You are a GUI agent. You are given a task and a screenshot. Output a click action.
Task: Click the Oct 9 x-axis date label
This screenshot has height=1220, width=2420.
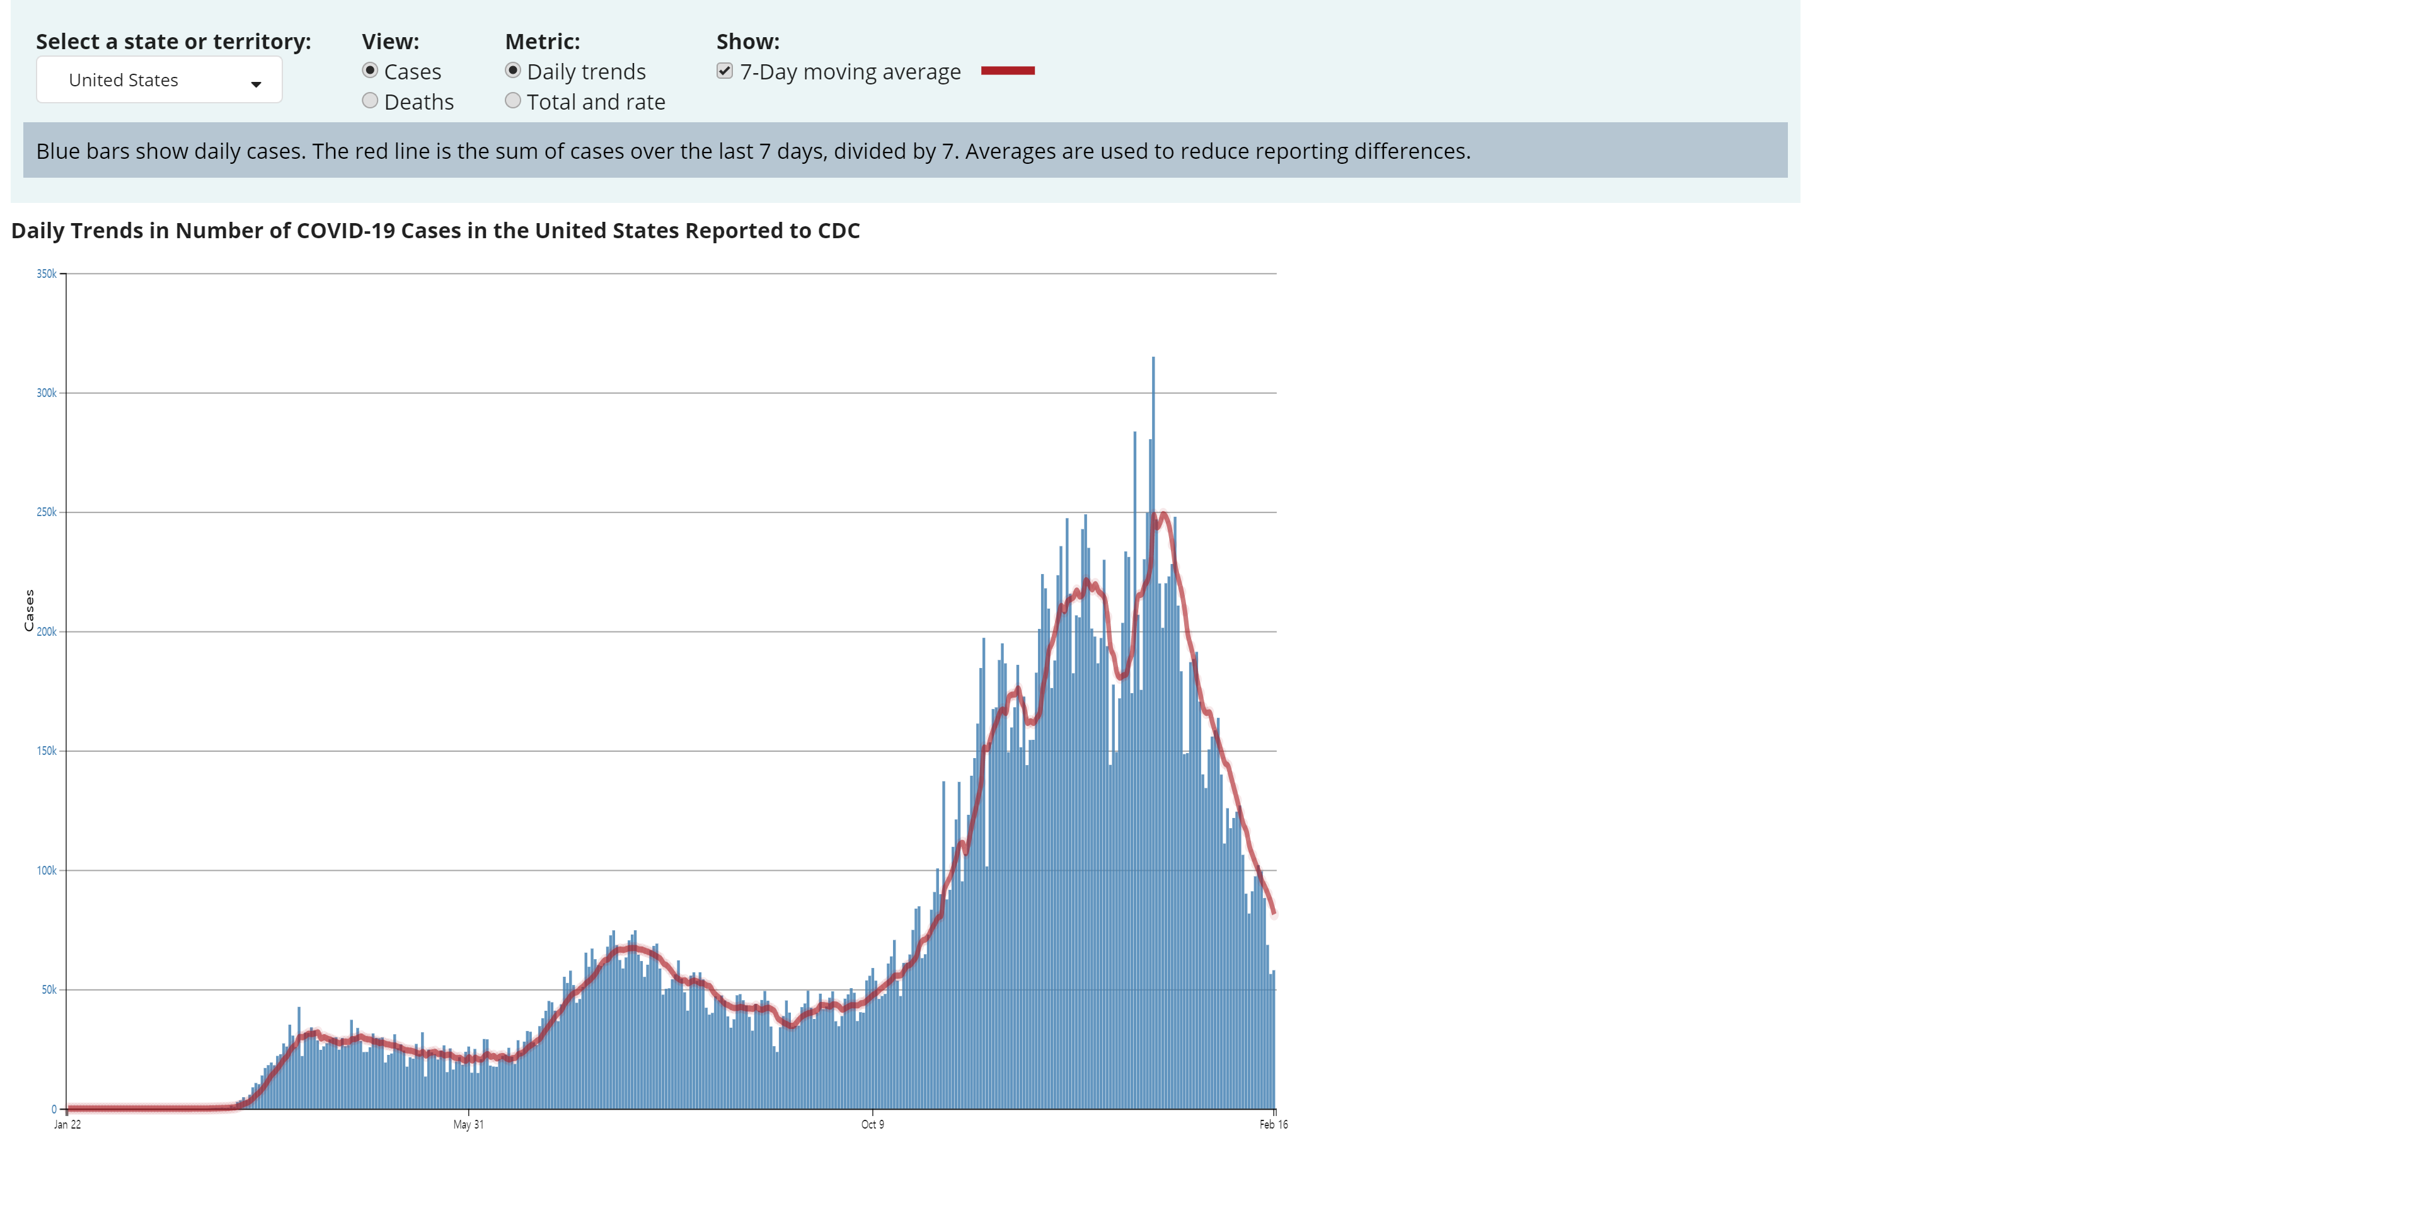coord(872,1124)
